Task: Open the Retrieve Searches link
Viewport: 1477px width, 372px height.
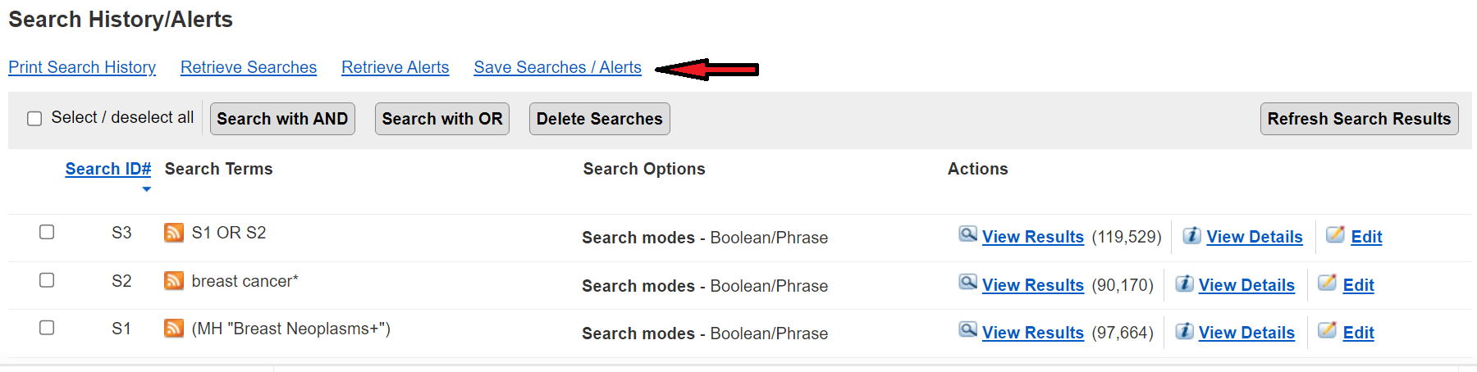Action: pyautogui.click(x=249, y=67)
